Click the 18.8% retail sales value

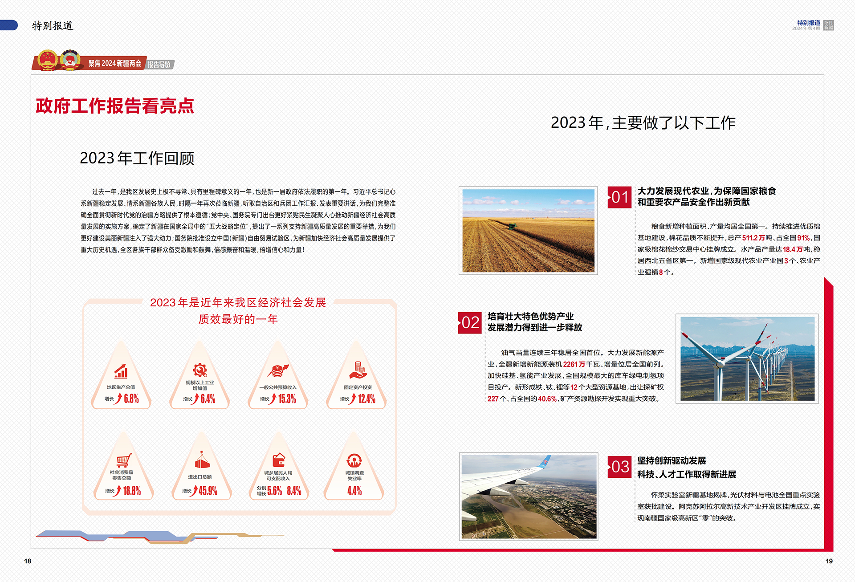[132, 491]
